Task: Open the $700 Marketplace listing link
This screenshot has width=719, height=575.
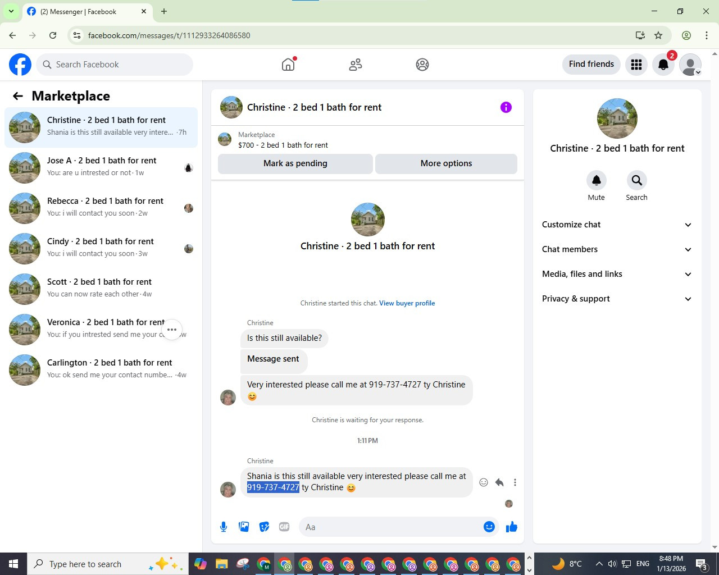Action: pyautogui.click(x=283, y=145)
